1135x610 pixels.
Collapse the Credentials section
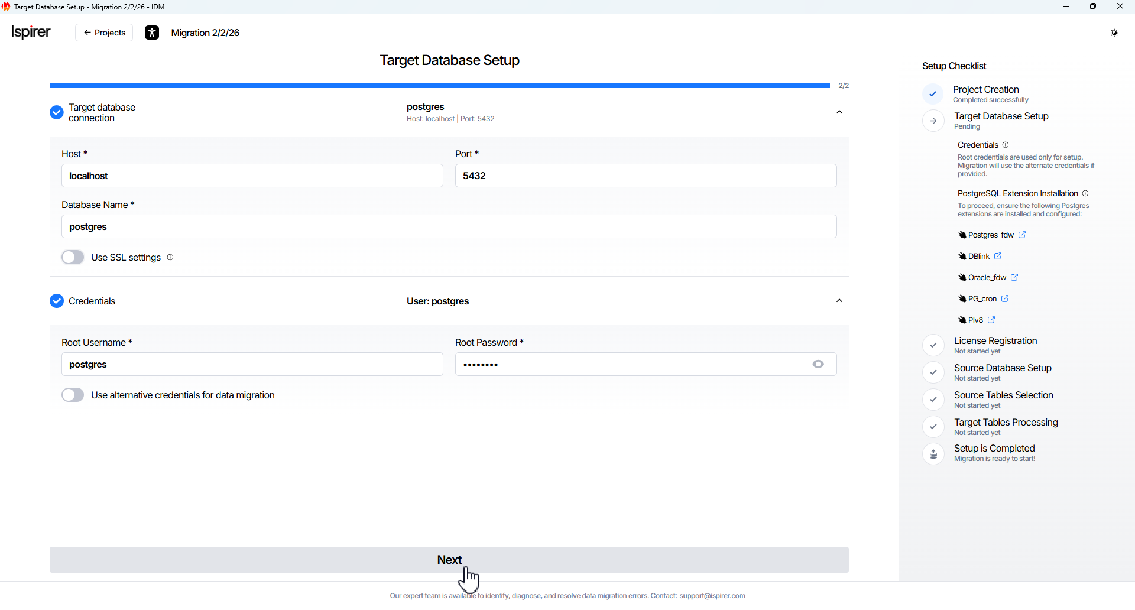coord(839,301)
